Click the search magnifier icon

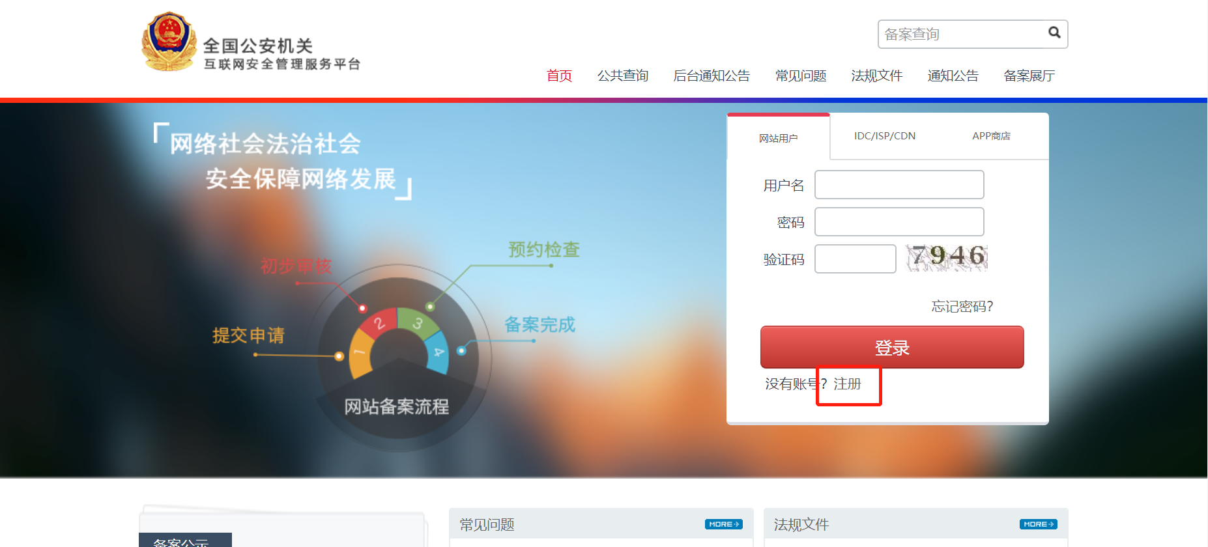(x=1054, y=33)
